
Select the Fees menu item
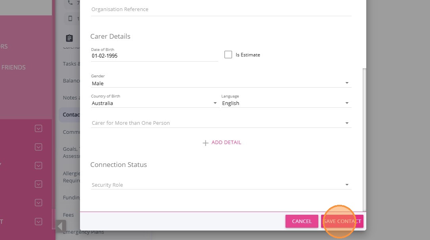click(68, 215)
